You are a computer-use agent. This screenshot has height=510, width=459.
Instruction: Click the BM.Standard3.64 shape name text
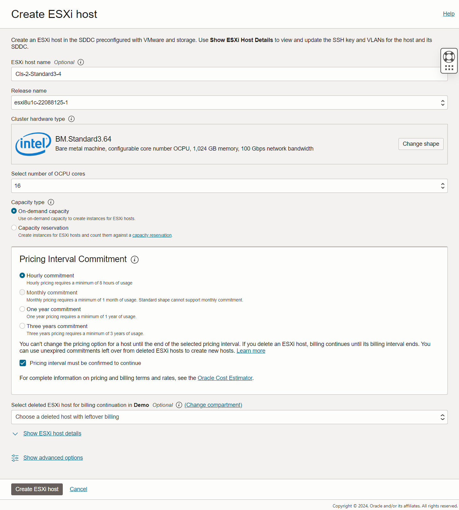tap(83, 139)
